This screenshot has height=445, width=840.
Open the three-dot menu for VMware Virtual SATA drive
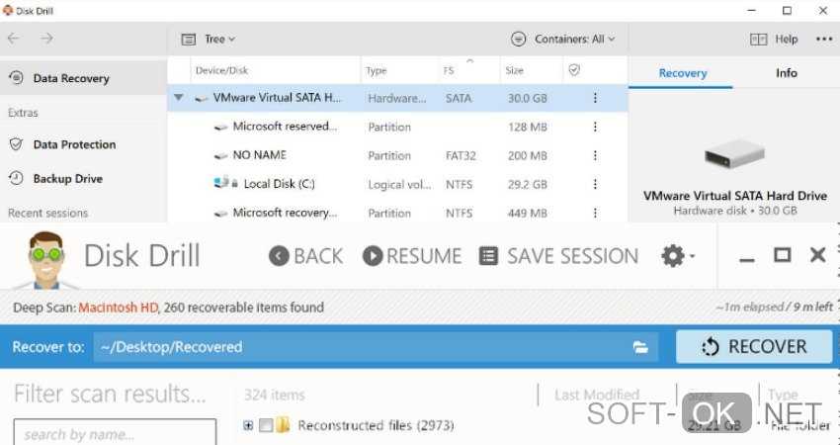pos(595,98)
